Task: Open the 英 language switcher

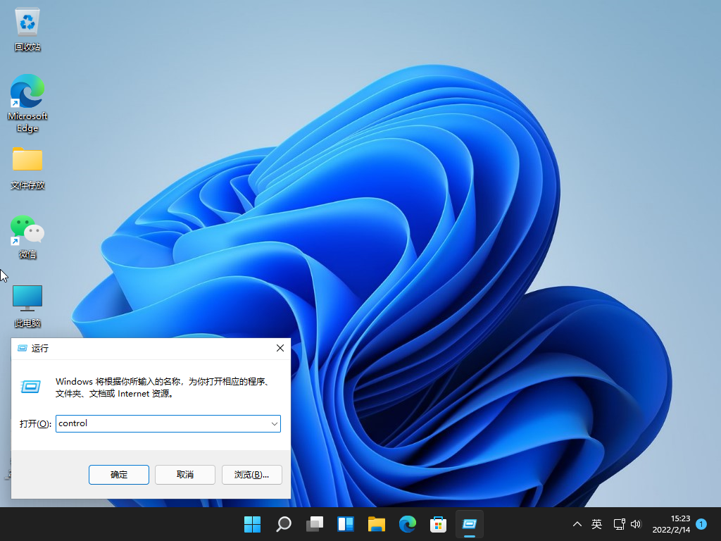Action: coord(596,524)
